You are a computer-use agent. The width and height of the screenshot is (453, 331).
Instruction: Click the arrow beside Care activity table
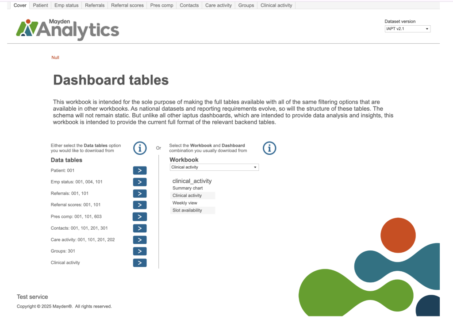point(139,240)
